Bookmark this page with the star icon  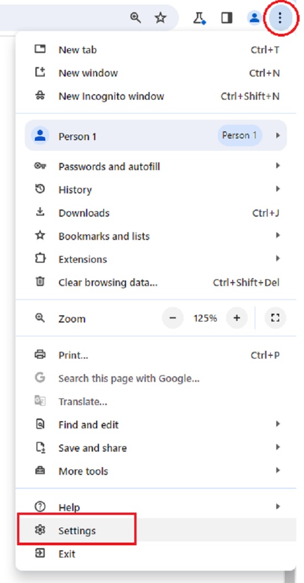point(160,18)
